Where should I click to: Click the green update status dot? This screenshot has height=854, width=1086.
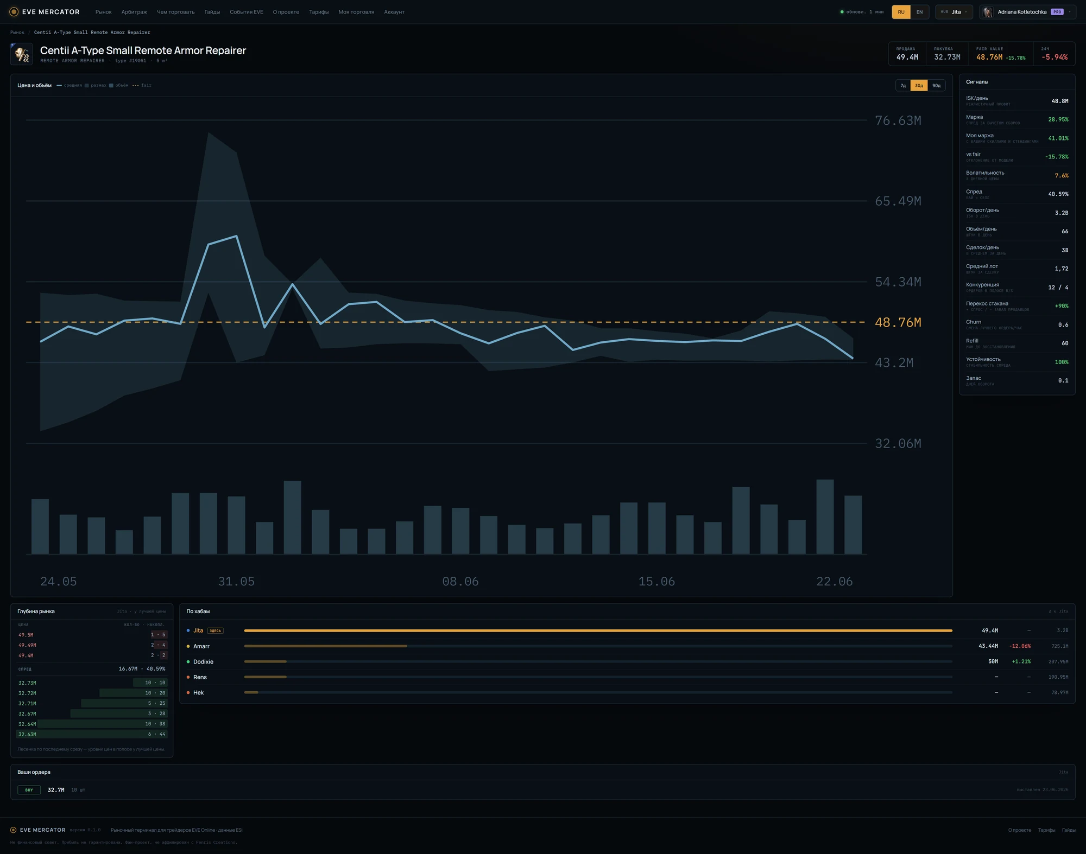click(842, 12)
